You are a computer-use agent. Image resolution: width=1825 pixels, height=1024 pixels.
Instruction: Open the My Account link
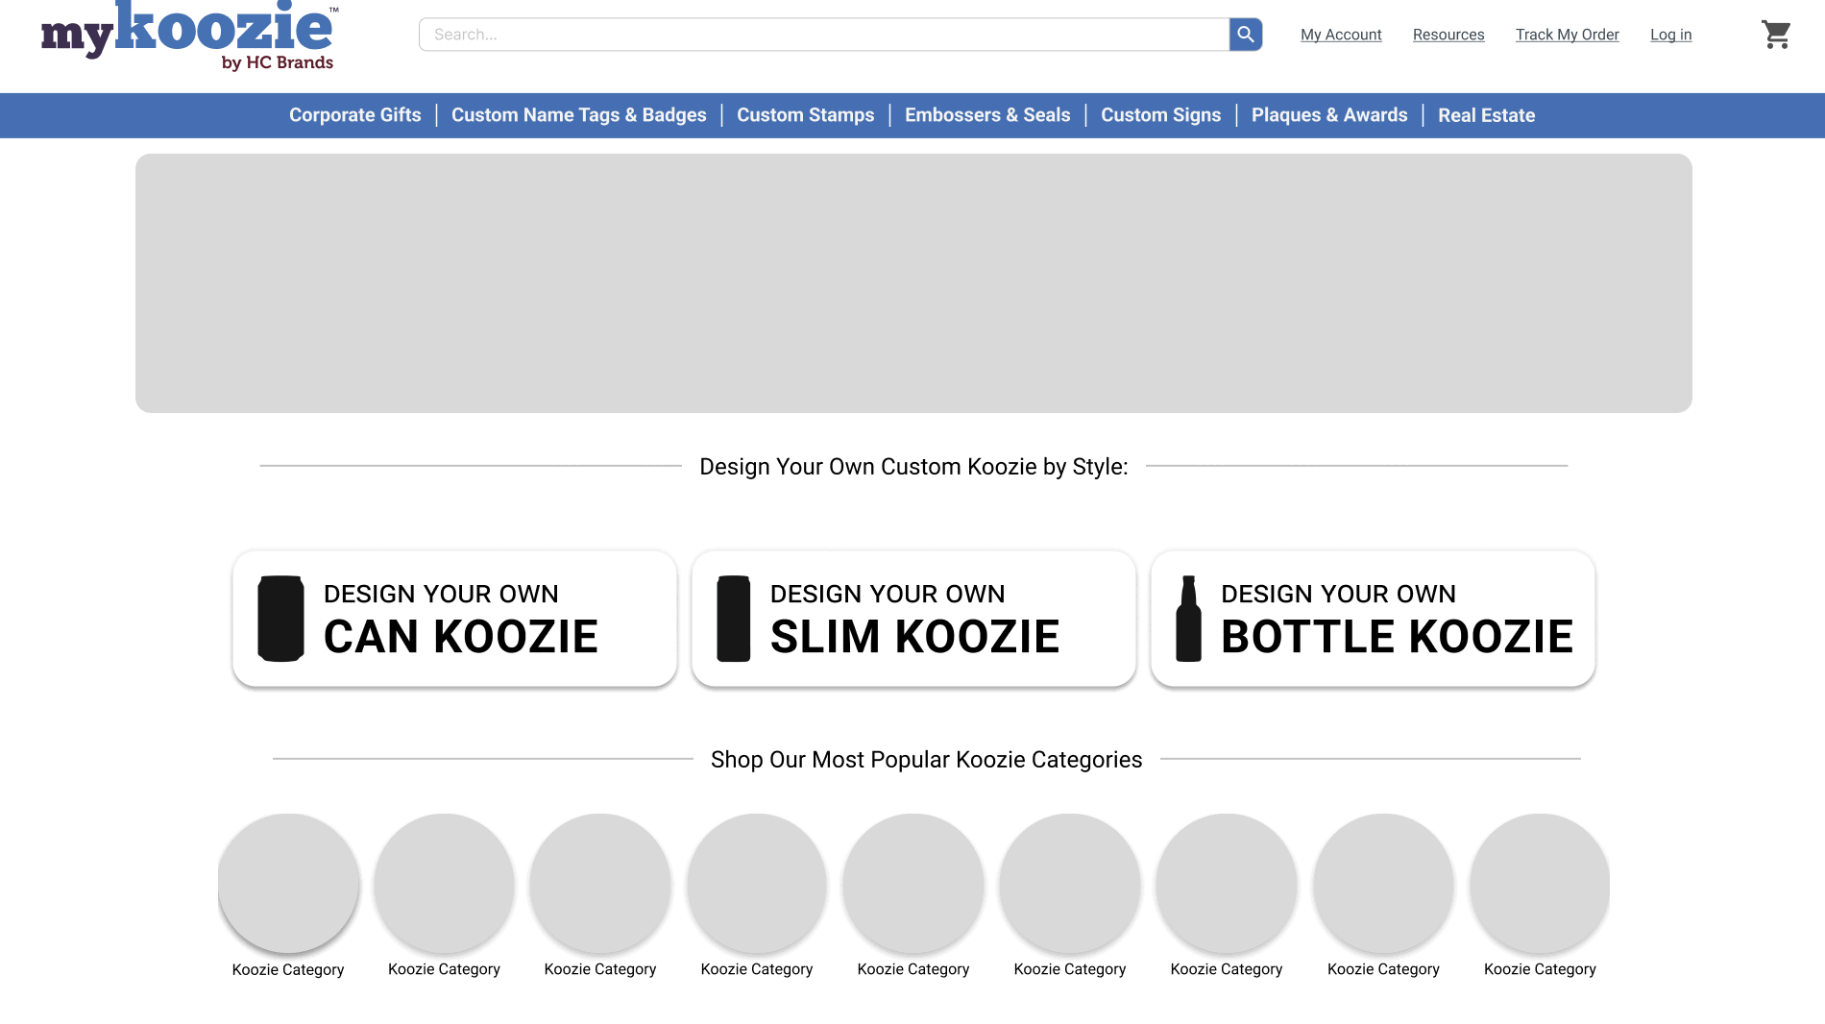tap(1341, 35)
